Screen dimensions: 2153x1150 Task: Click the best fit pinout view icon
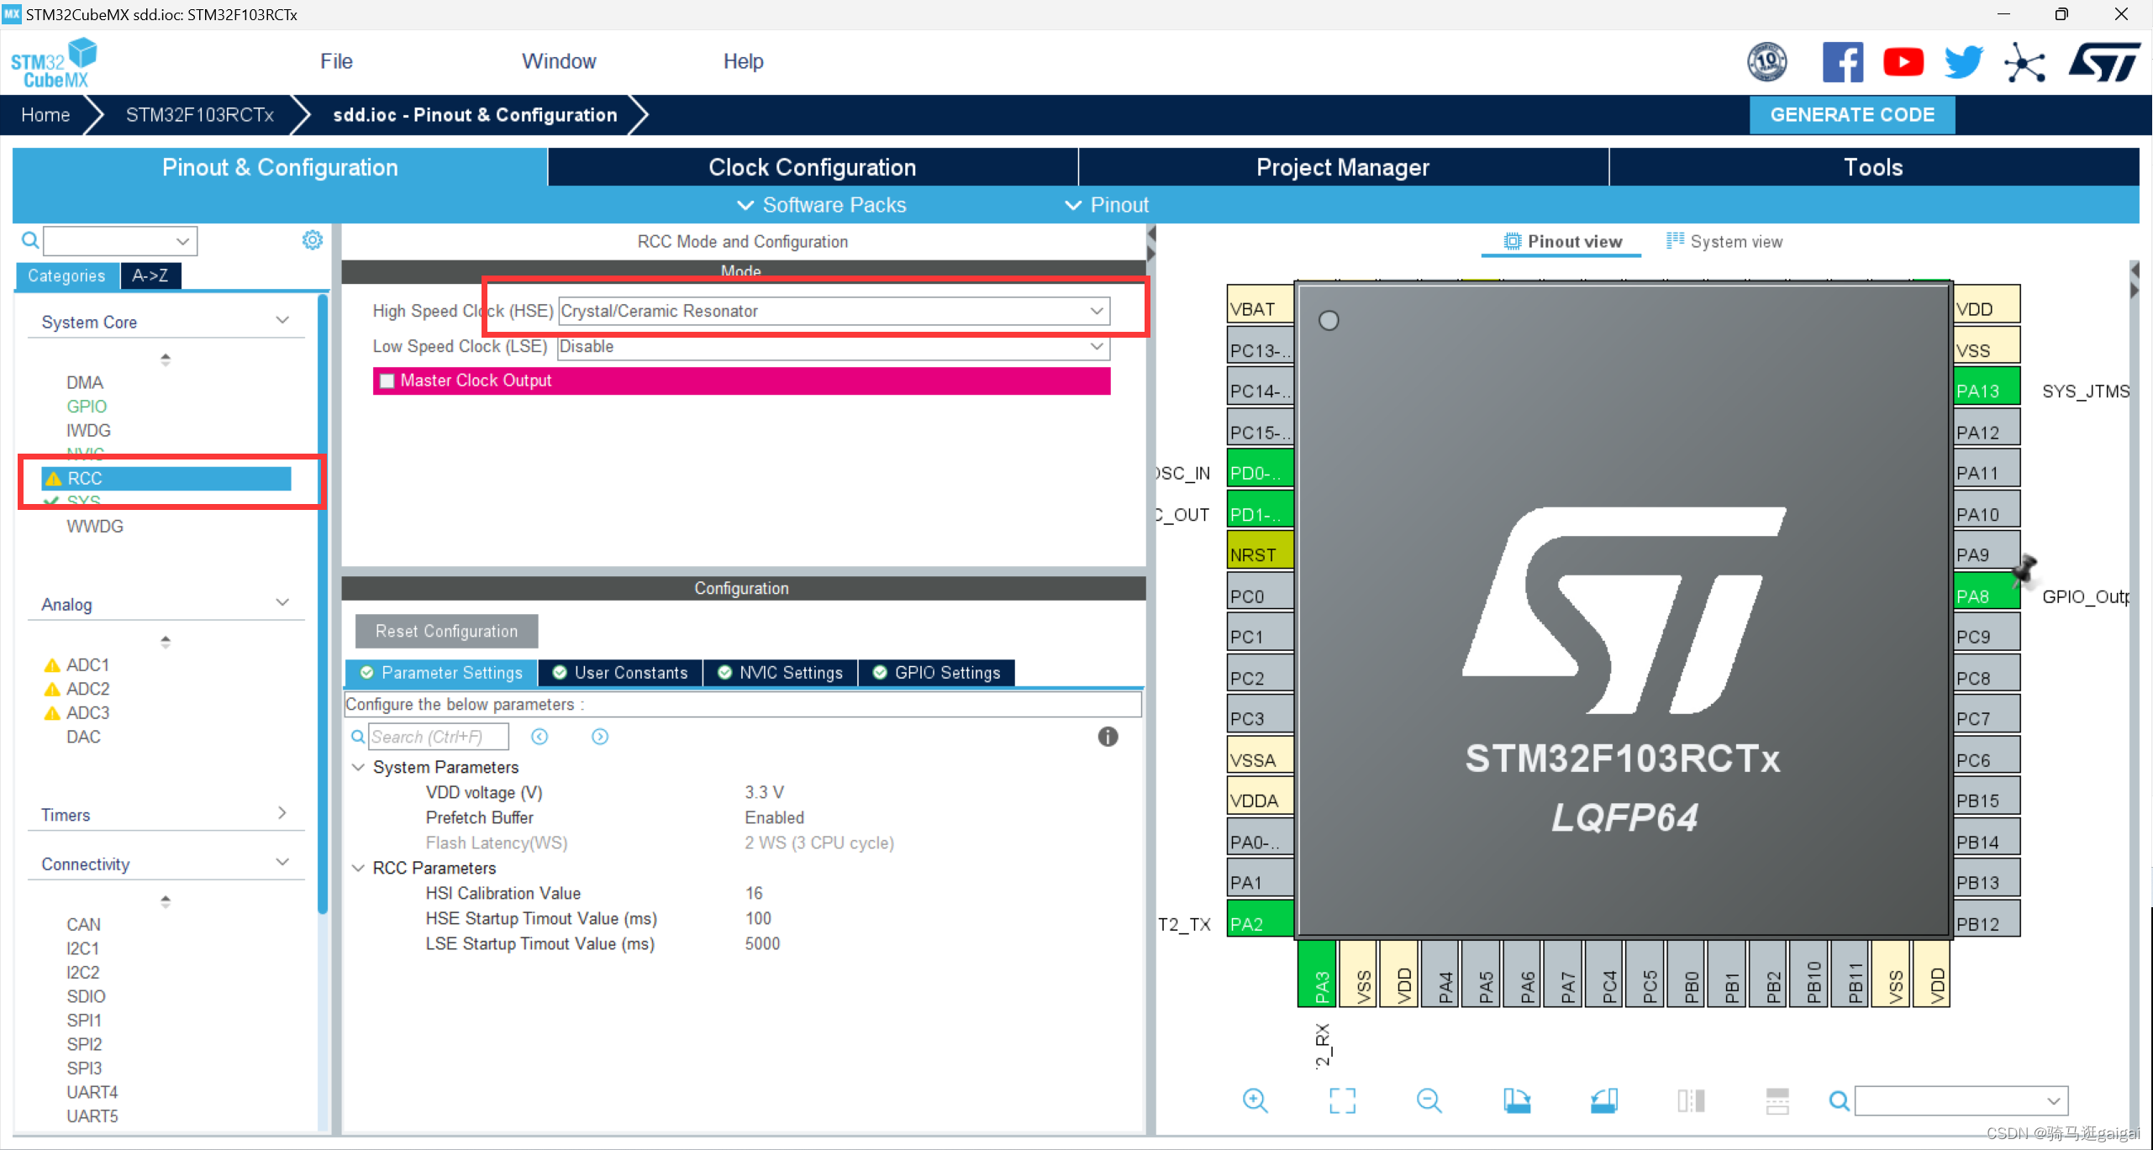tap(1342, 1100)
